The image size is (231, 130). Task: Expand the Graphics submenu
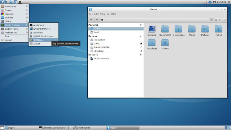point(14,14)
